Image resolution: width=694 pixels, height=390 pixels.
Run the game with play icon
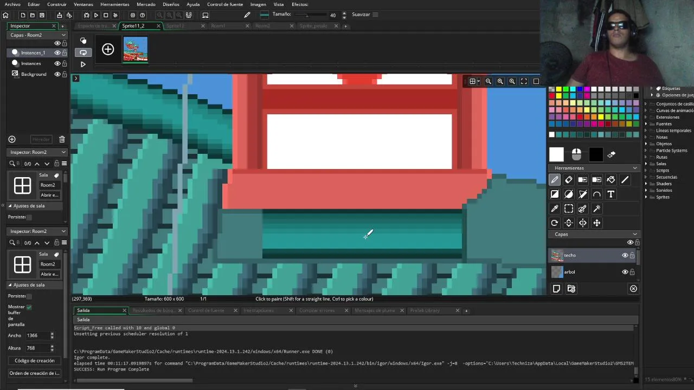pos(96,15)
